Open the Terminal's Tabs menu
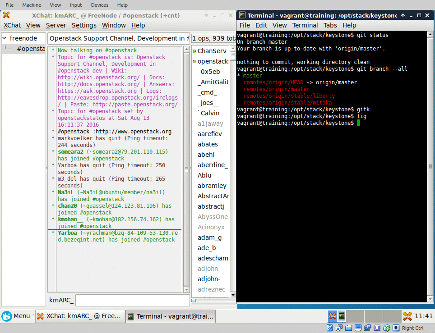435x333 pixels. click(330, 25)
